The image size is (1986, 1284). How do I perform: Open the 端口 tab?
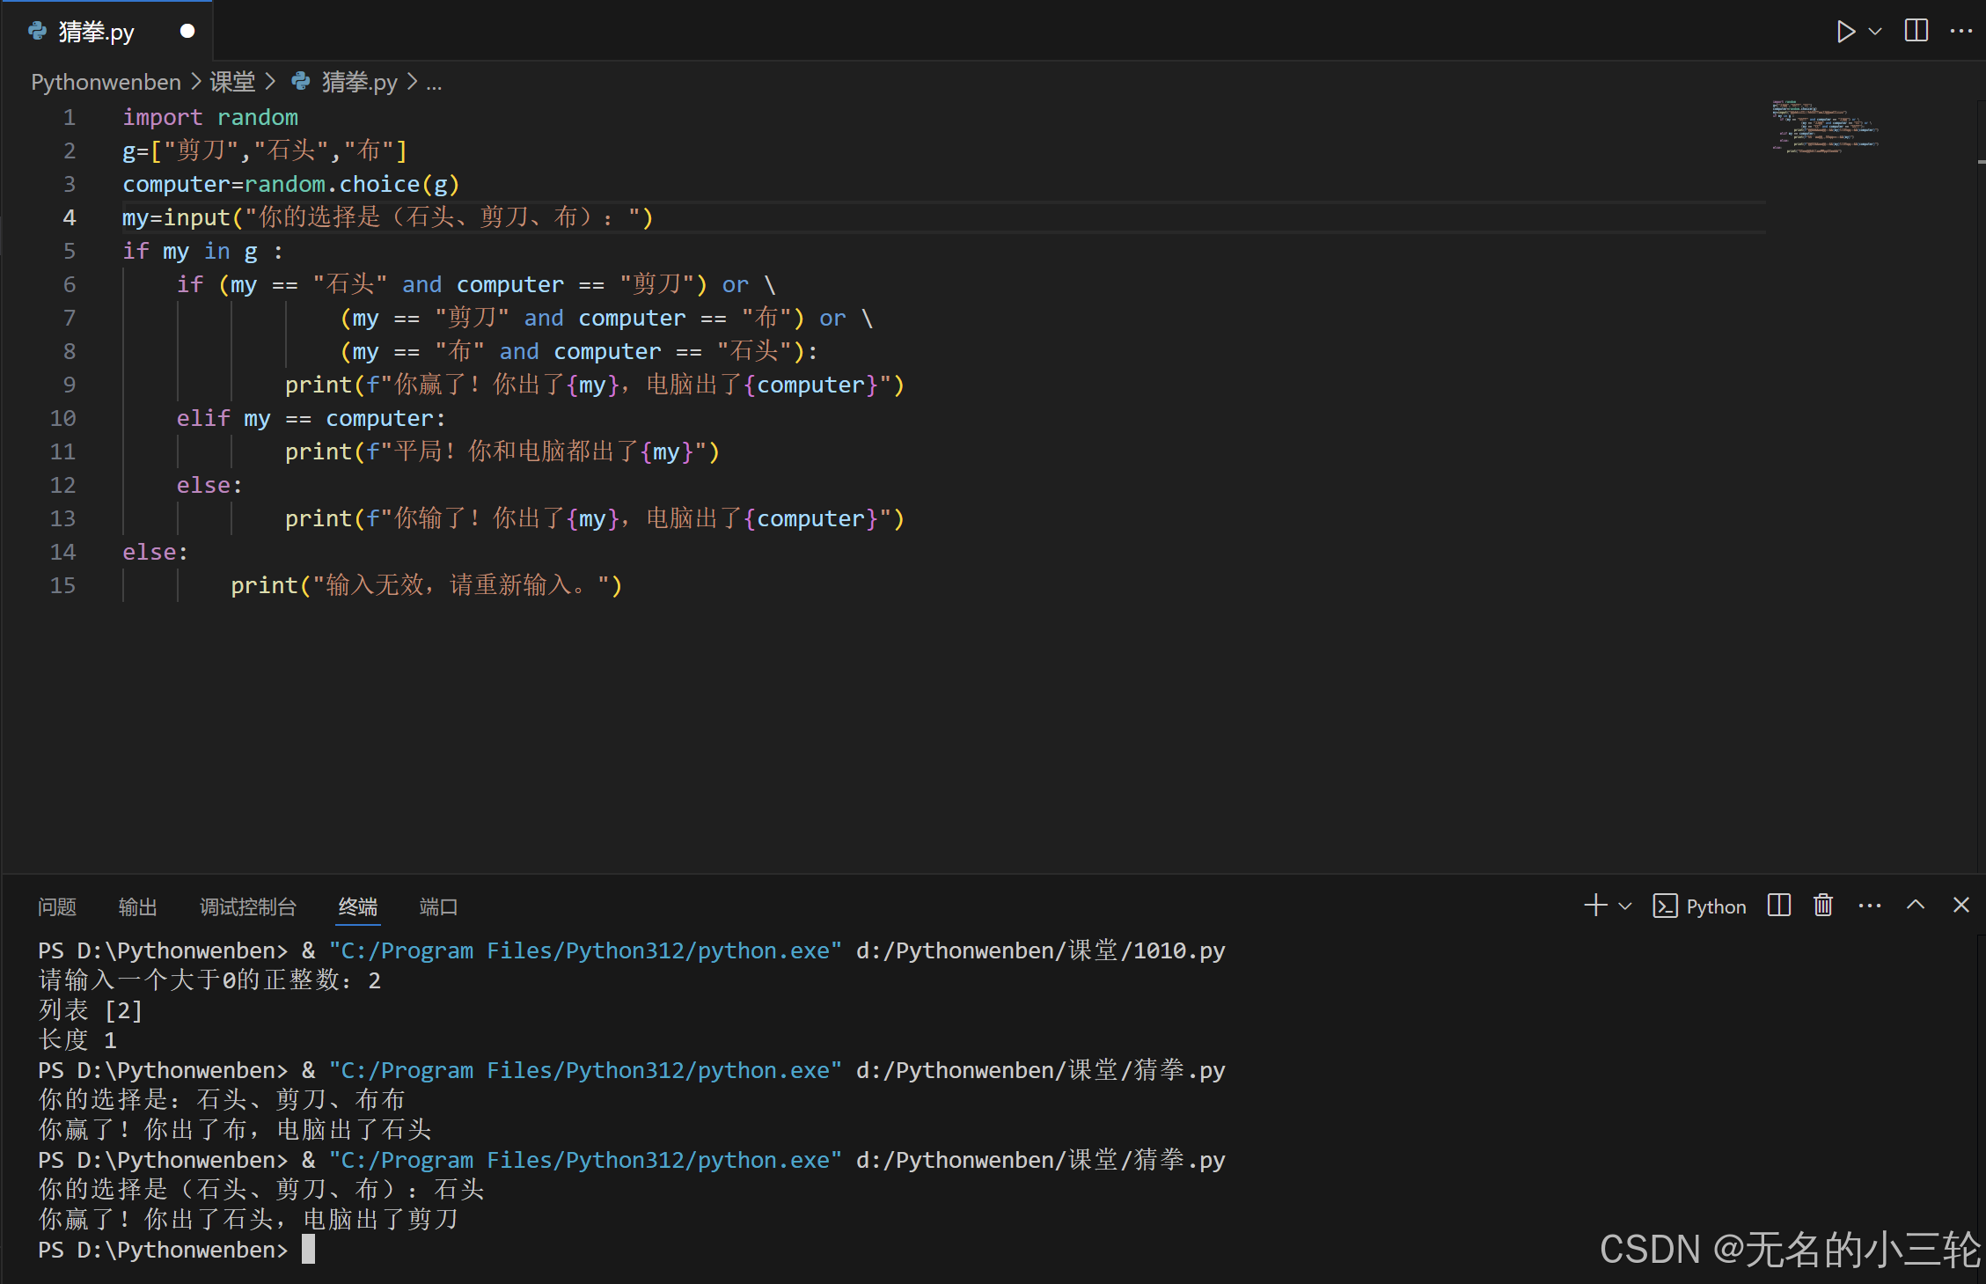[x=438, y=907]
